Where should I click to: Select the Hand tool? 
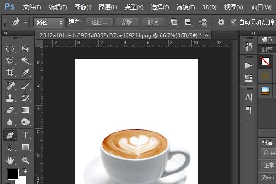pyautogui.click(x=10, y=161)
